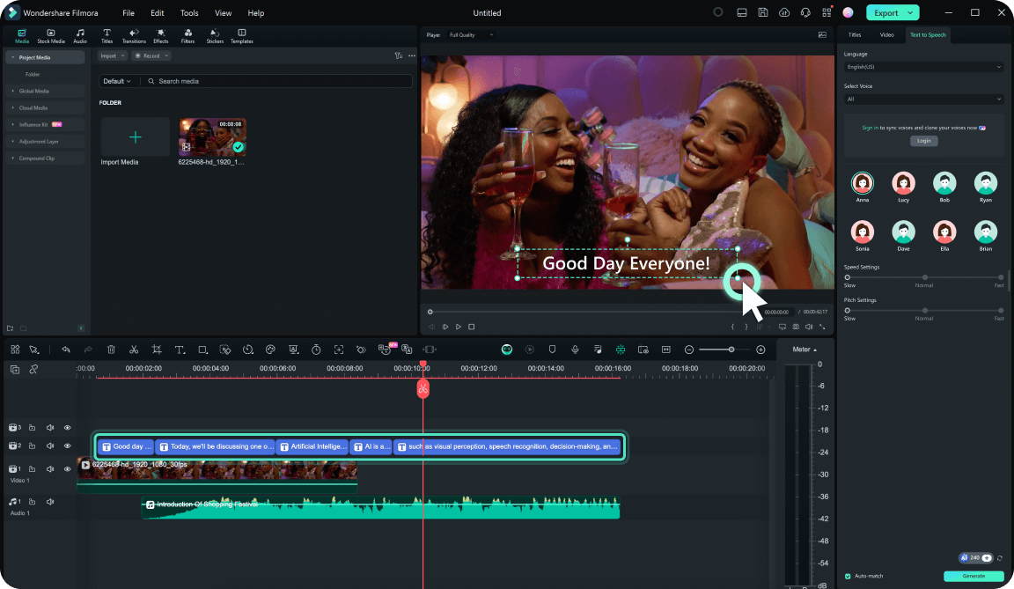Open the Stickers library
This screenshot has width=1014, height=589.
coord(215,36)
